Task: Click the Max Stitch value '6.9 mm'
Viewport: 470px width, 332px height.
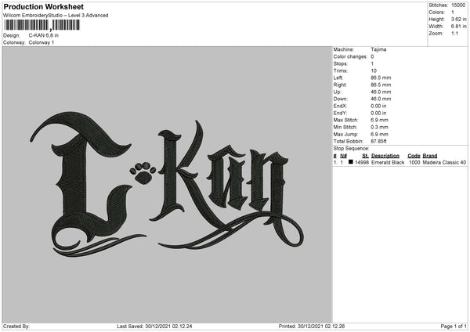Action: click(x=379, y=120)
